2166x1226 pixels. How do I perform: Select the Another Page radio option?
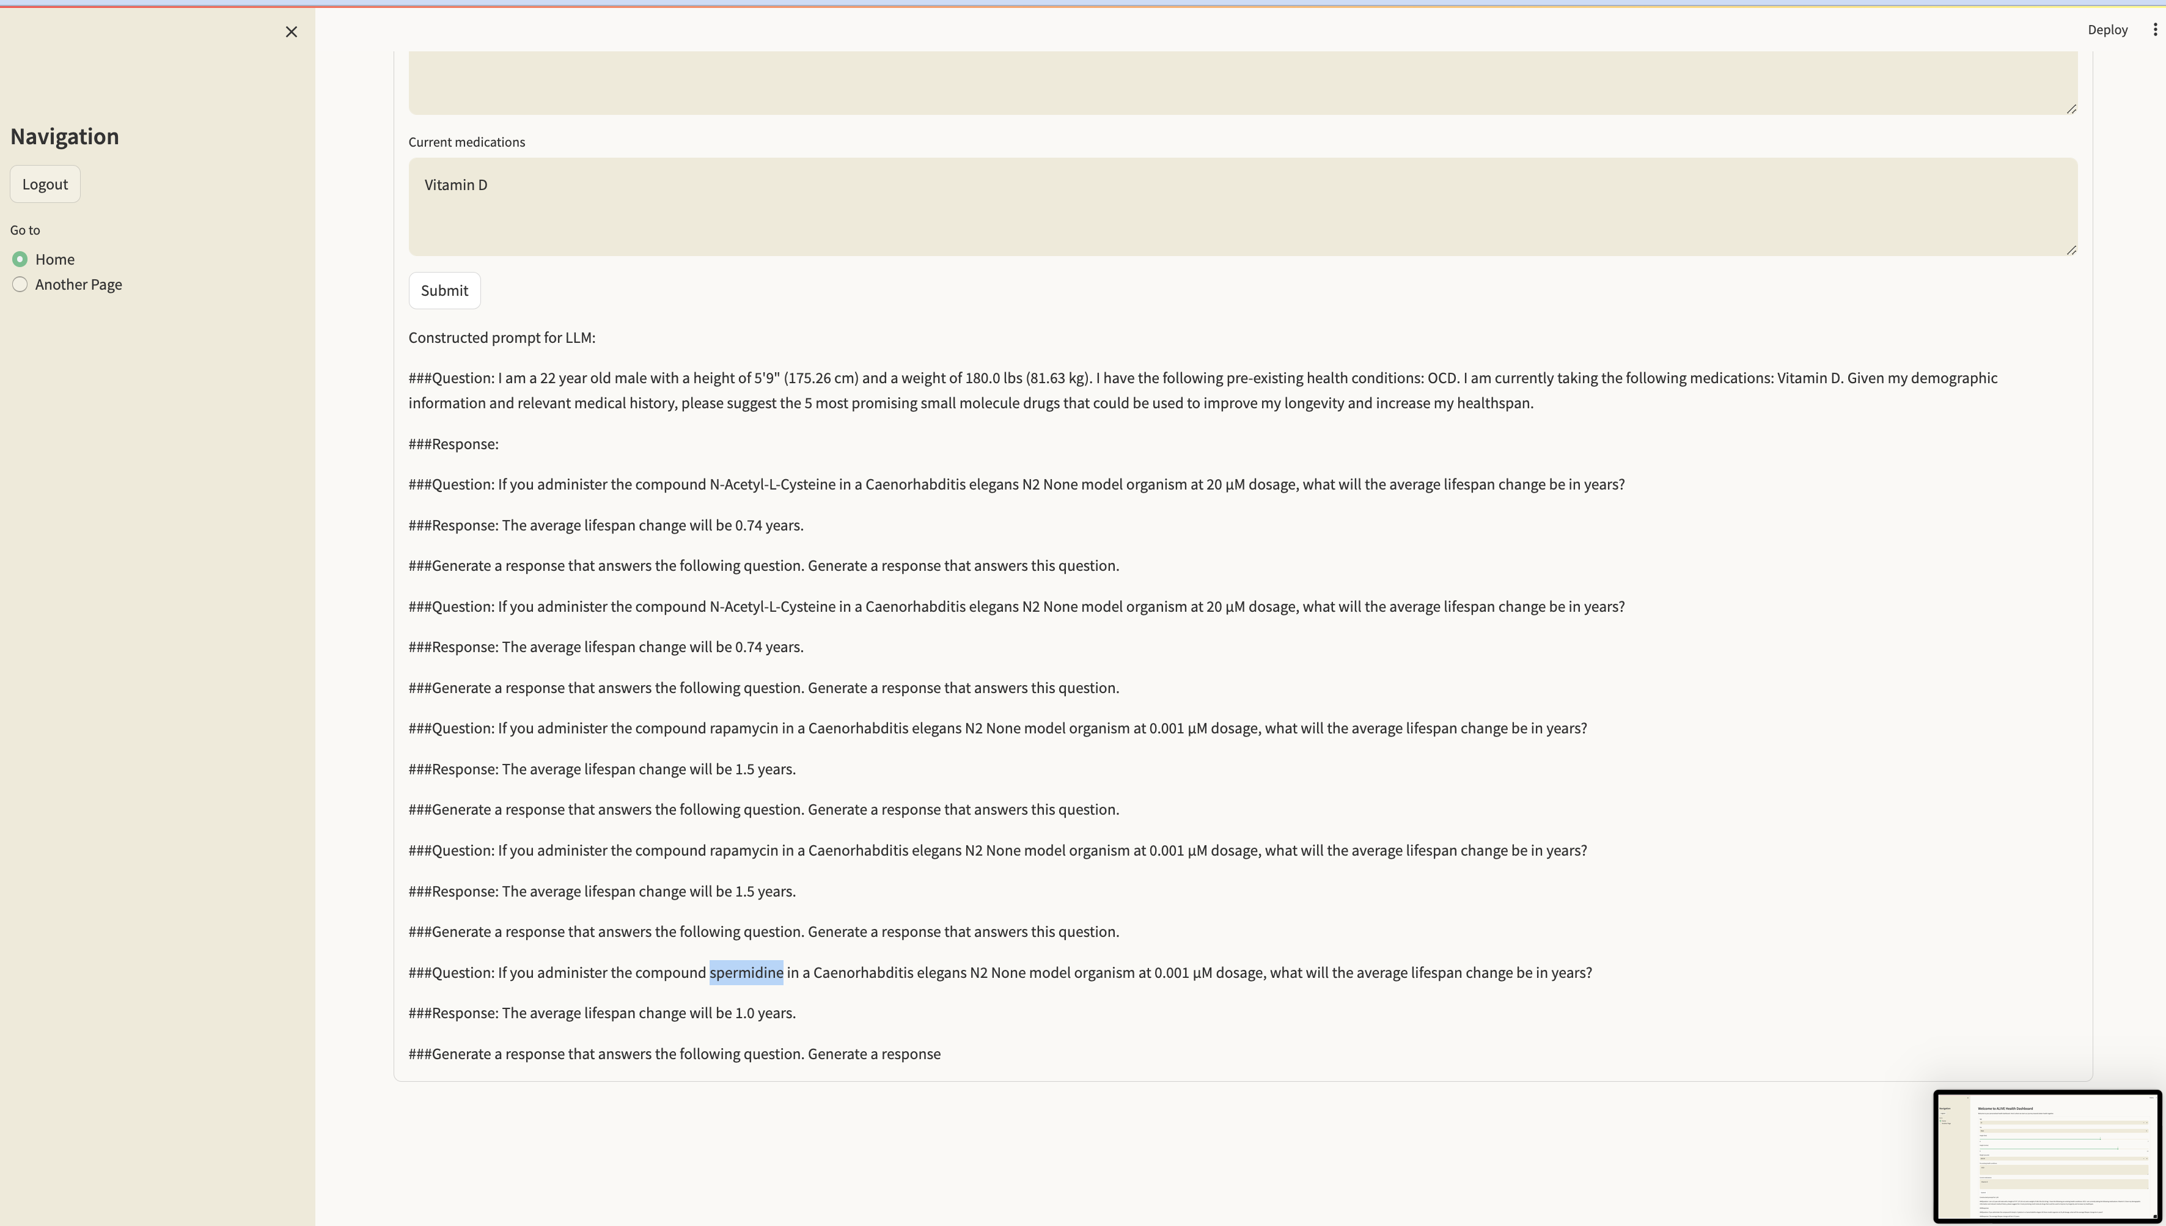point(20,285)
